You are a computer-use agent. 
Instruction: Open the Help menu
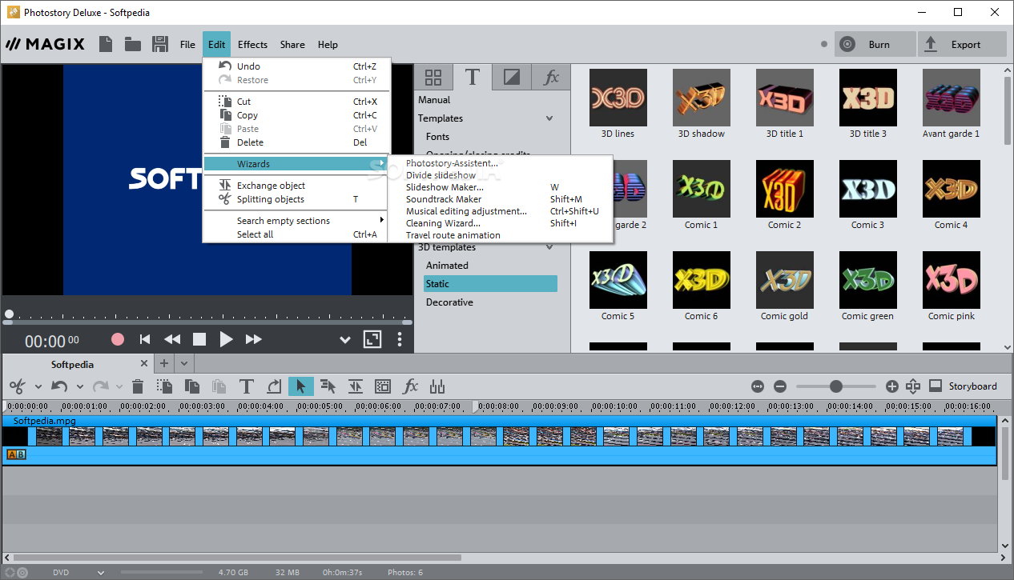[x=328, y=45]
